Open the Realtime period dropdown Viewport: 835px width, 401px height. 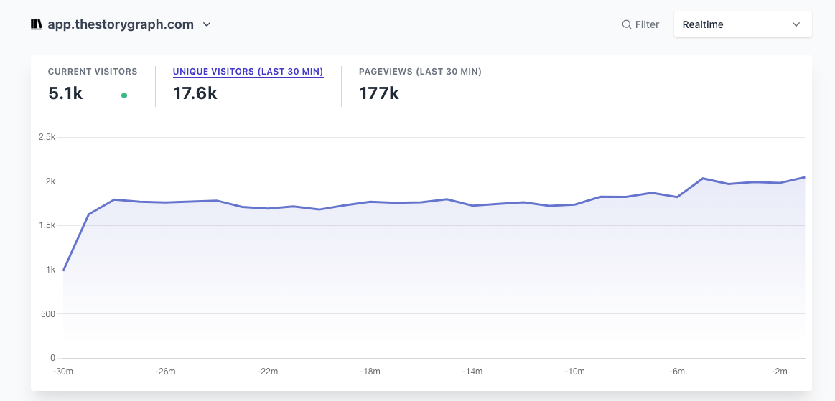coord(742,24)
